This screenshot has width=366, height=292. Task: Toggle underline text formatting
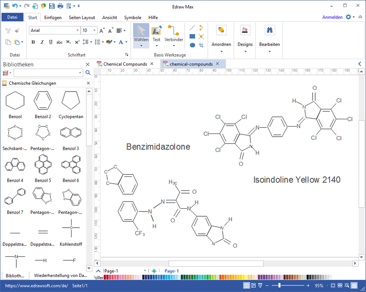50,42
